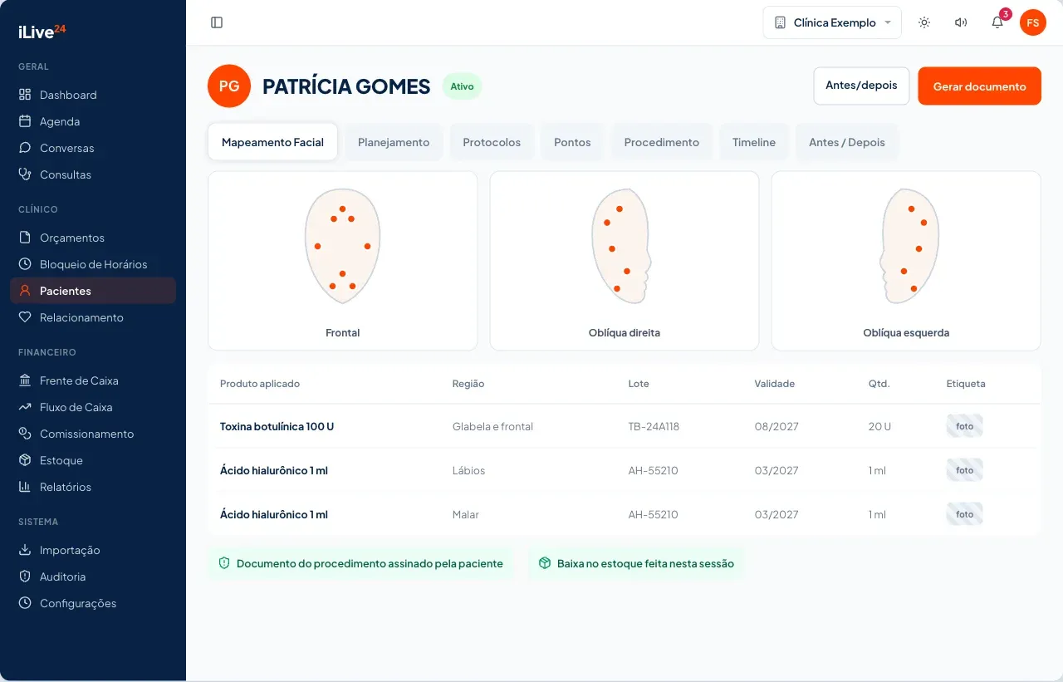
Task: Select the Frontal face map card
Action: click(342, 261)
